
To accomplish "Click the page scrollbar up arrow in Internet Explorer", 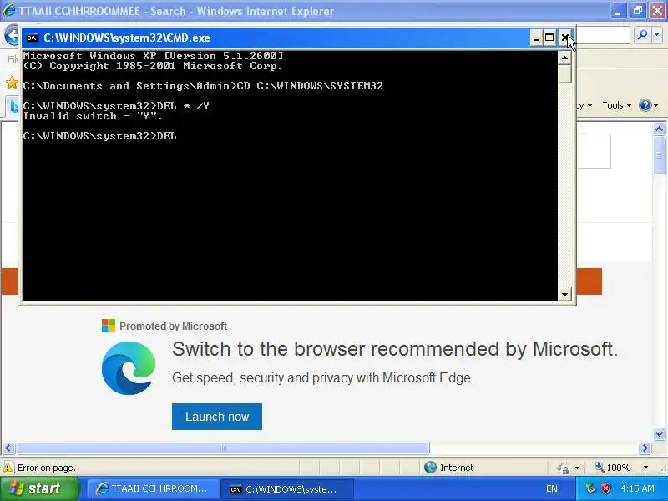I will click(659, 129).
